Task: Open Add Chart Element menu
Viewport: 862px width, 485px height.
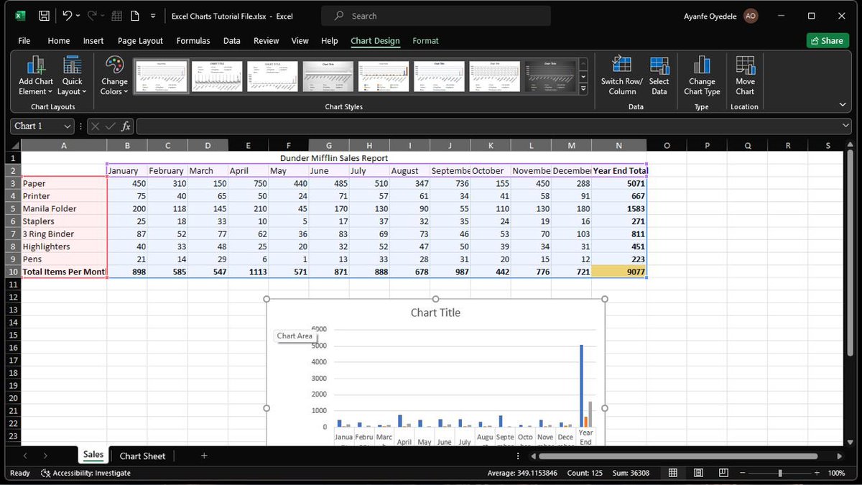Action: [36, 76]
